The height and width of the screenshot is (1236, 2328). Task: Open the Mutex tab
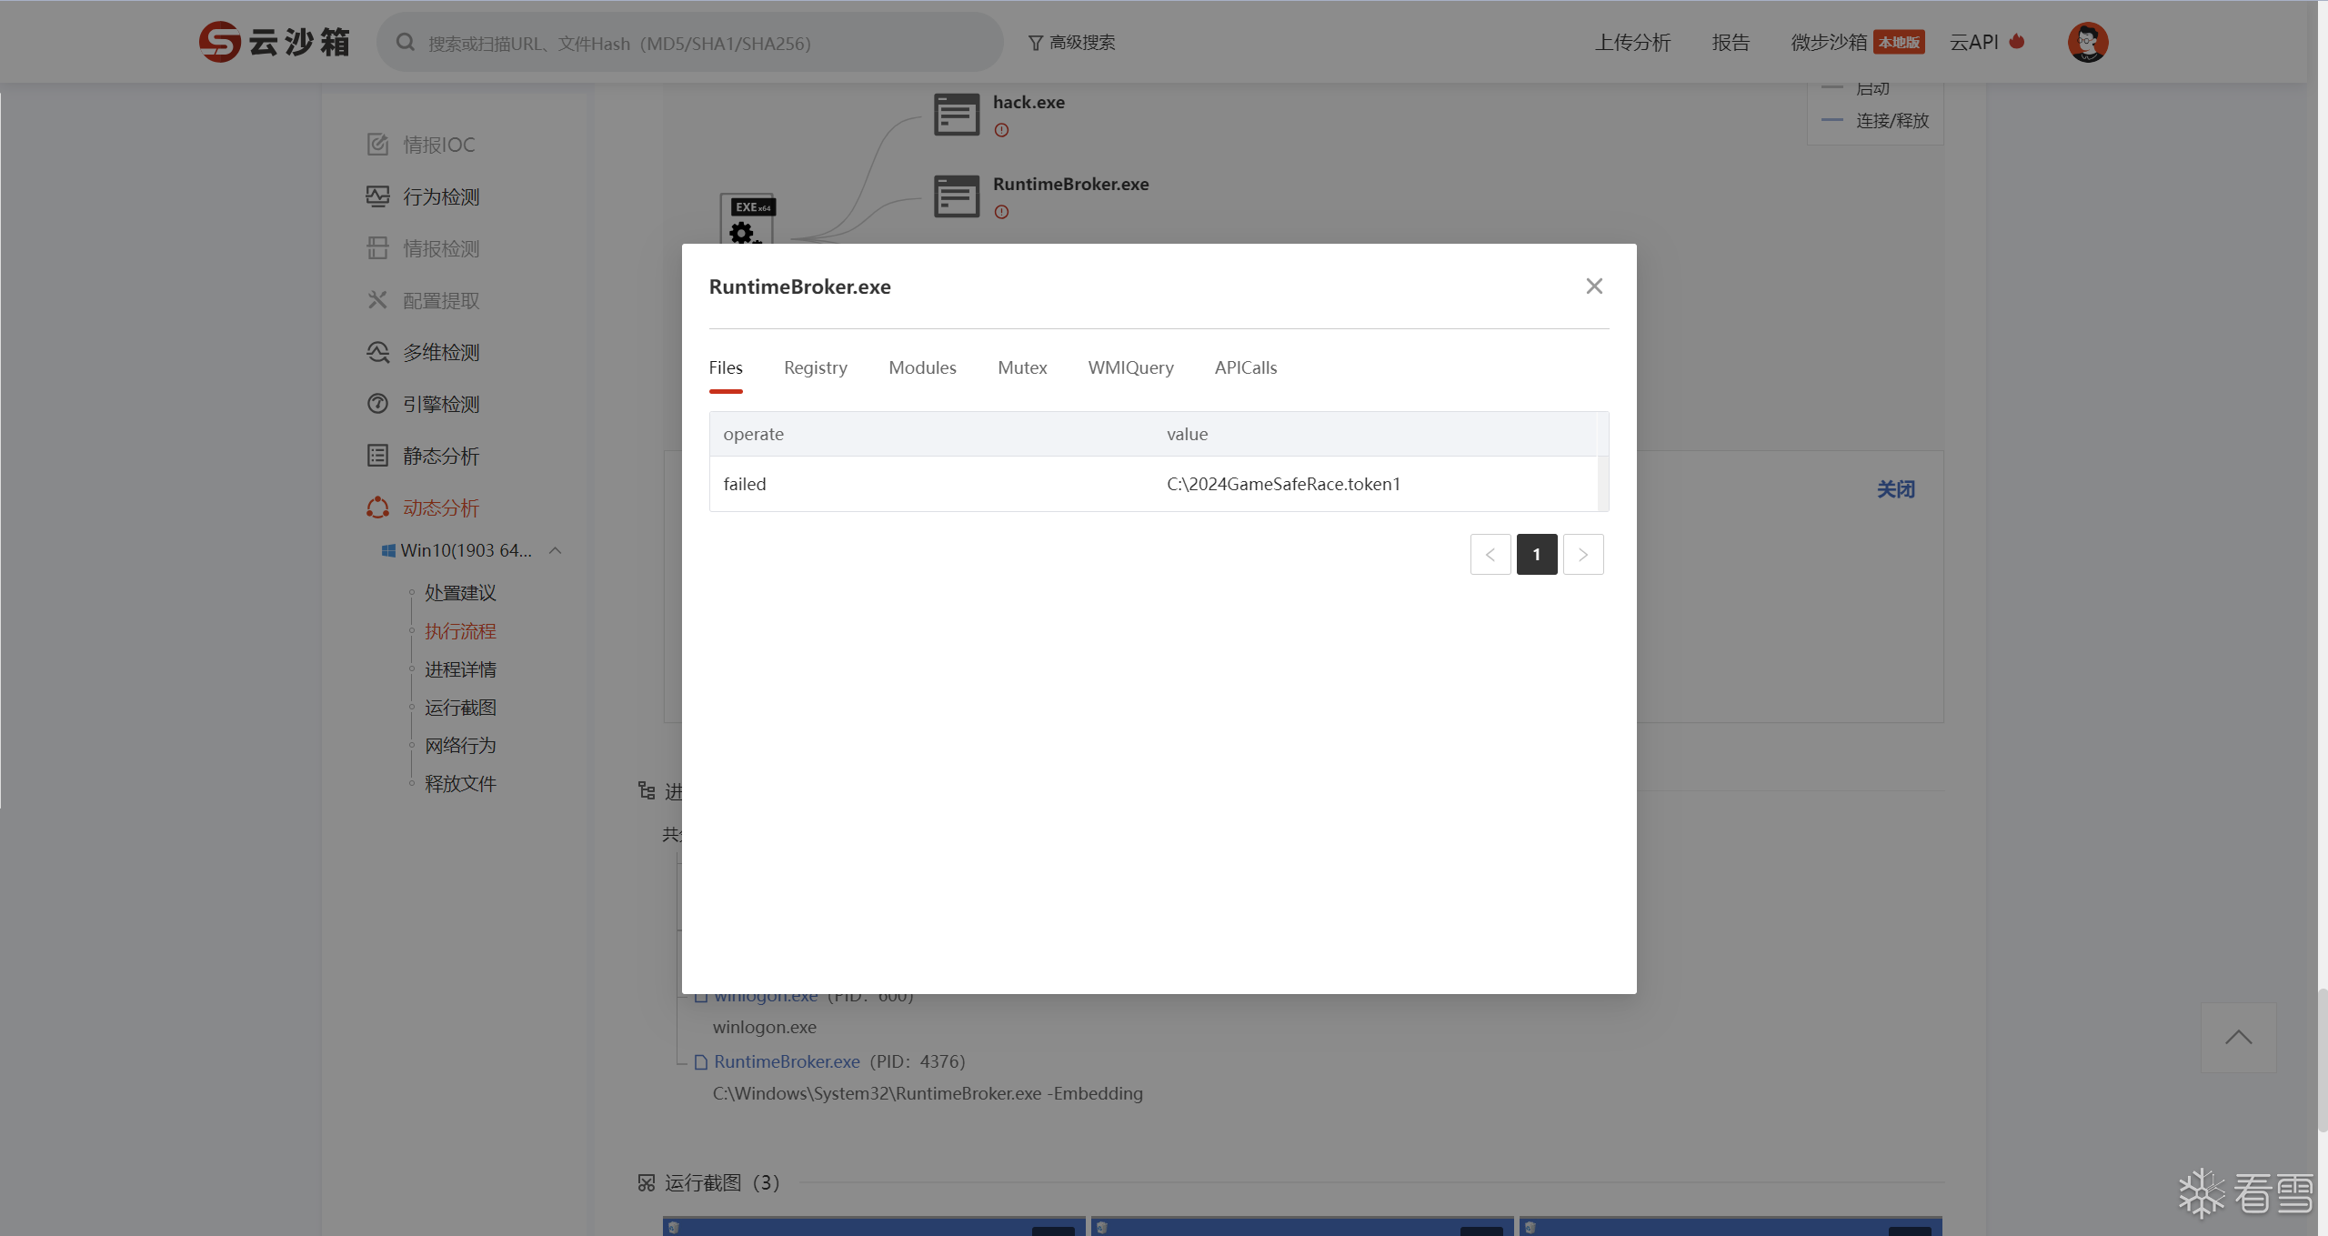pyautogui.click(x=1021, y=367)
